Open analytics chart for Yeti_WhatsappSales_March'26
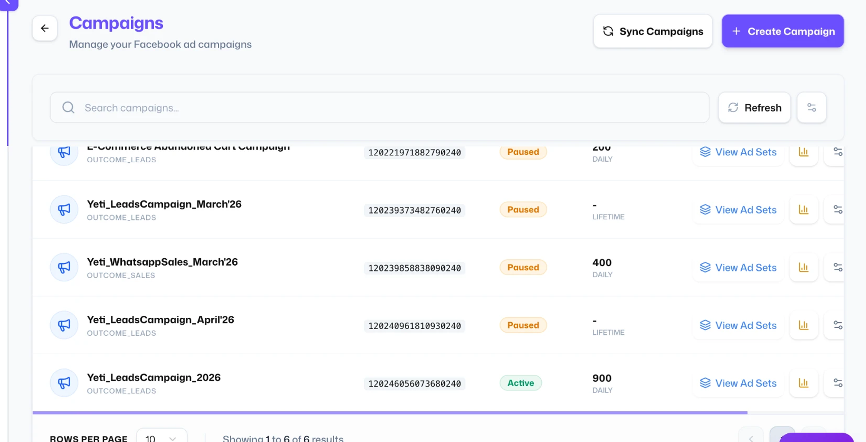This screenshot has width=866, height=442. click(x=804, y=268)
